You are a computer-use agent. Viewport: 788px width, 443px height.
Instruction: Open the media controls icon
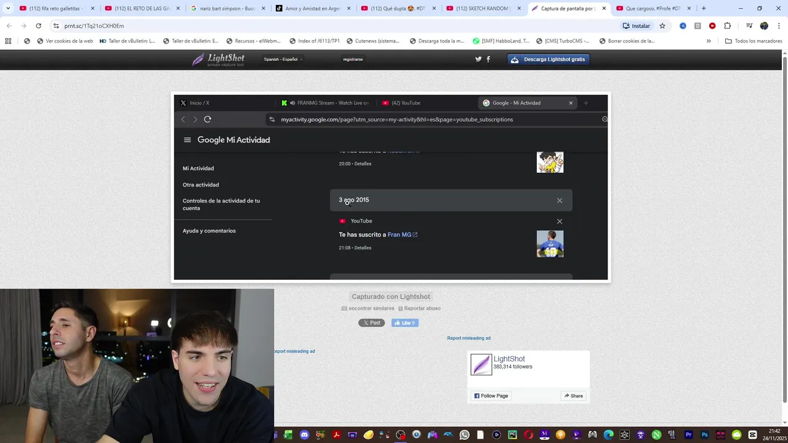749,26
